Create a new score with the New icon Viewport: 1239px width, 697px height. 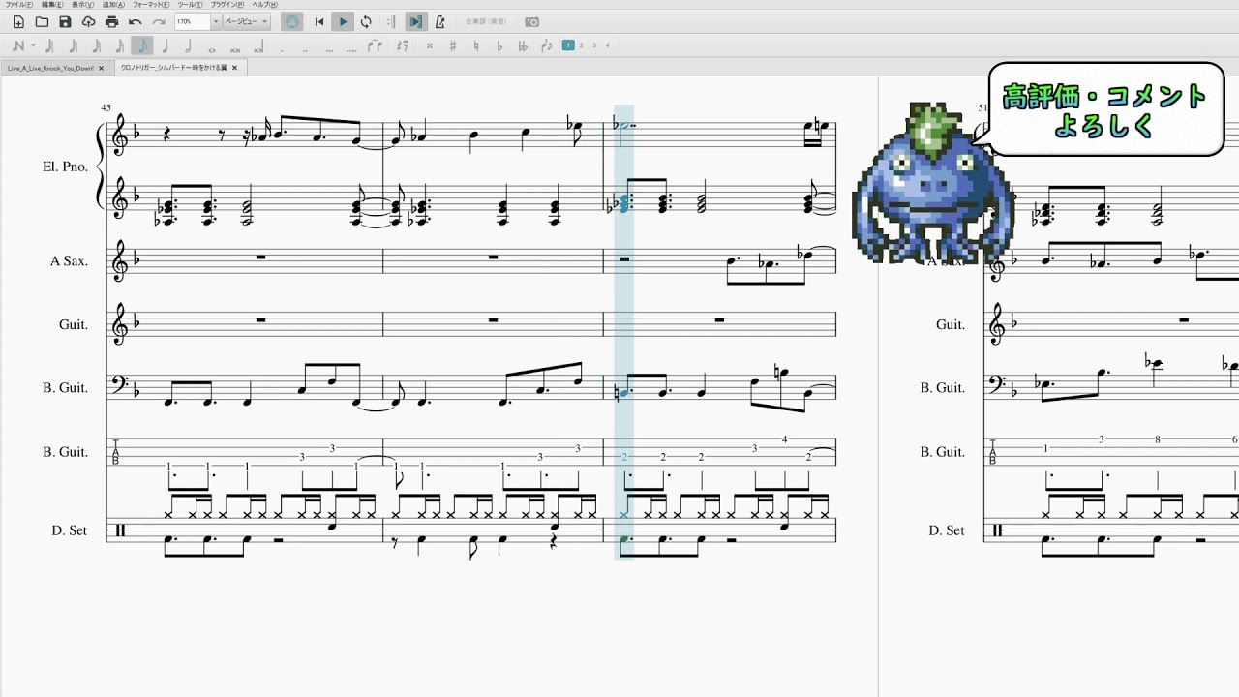coord(18,21)
